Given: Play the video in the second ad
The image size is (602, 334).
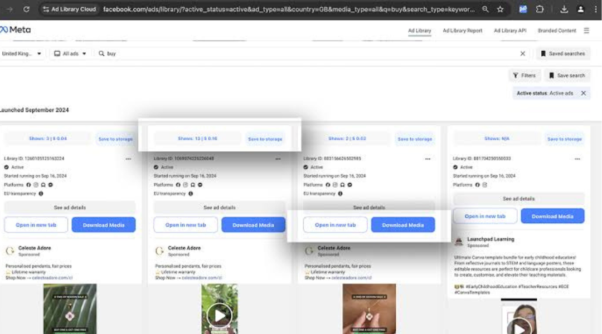Looking at the screenshot, I should point(220,313).
